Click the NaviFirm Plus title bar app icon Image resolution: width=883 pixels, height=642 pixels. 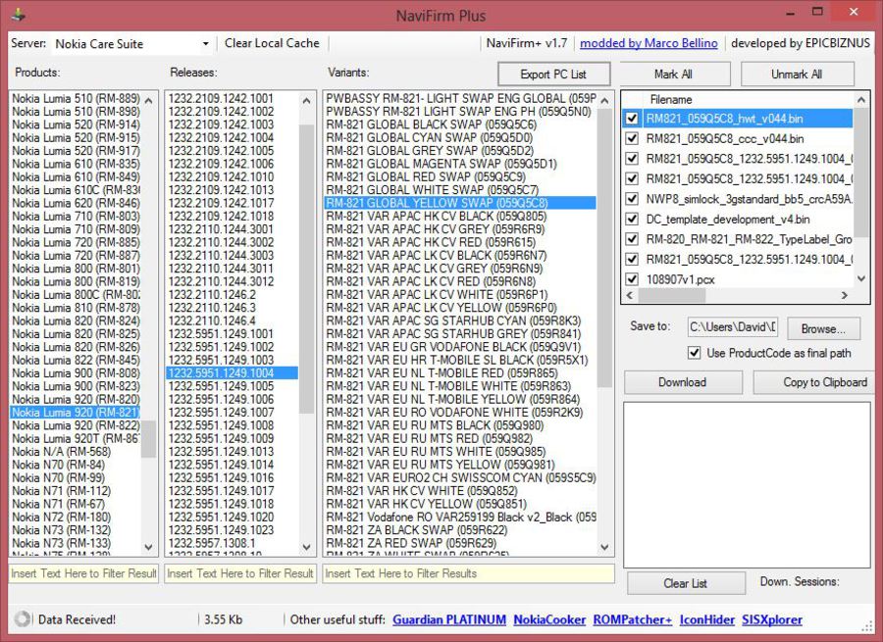point(19,14)
